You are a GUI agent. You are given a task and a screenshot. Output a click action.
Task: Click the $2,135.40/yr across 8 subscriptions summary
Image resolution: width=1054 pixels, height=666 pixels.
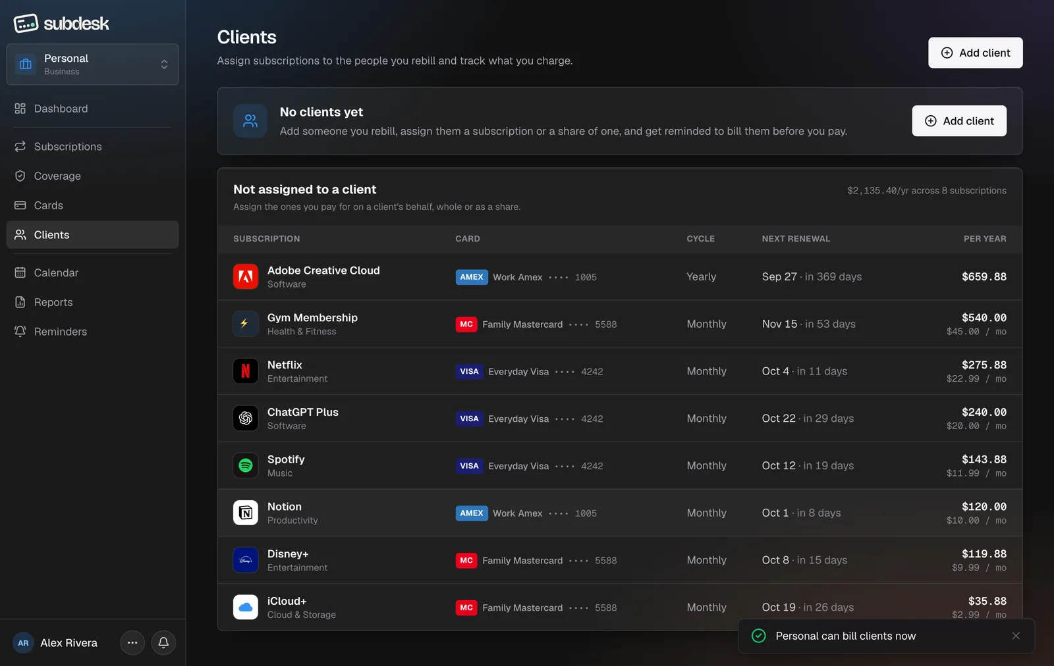[927, 191]
